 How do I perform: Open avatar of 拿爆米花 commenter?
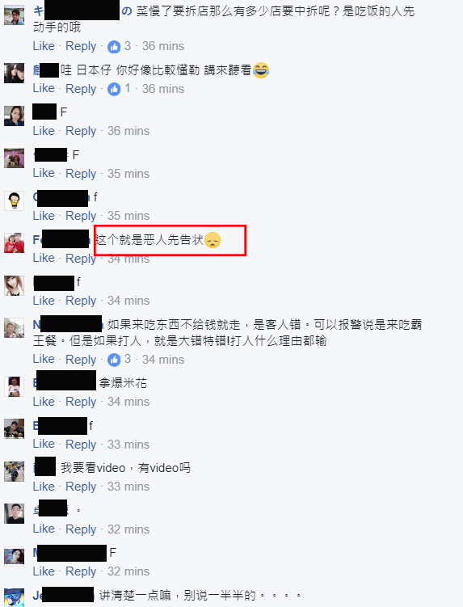pyautogui.click(x=15, y=386)
